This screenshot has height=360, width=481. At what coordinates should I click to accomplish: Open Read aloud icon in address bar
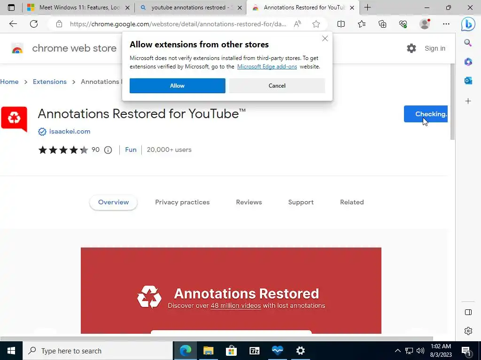point(297,24)
